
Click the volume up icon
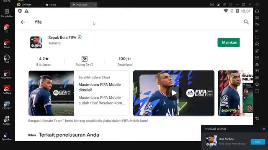(x=257, y=24)
